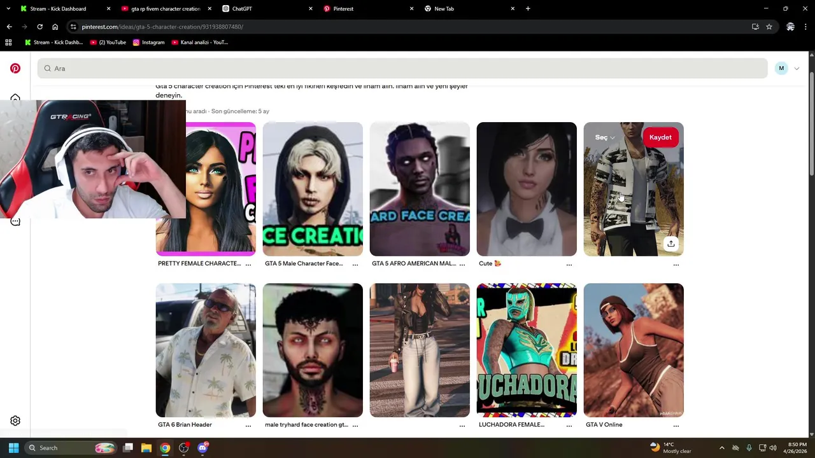The width and height of the screenshot is (815, 458).
Task: Open the apps grid in bookmarks bar
Action: tap(8, 43)
